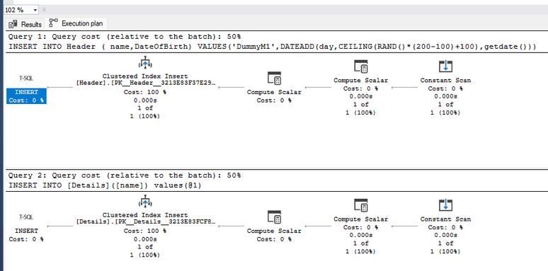Click Query 2 first Compute Scalar icon

click(x=274, y=217)
